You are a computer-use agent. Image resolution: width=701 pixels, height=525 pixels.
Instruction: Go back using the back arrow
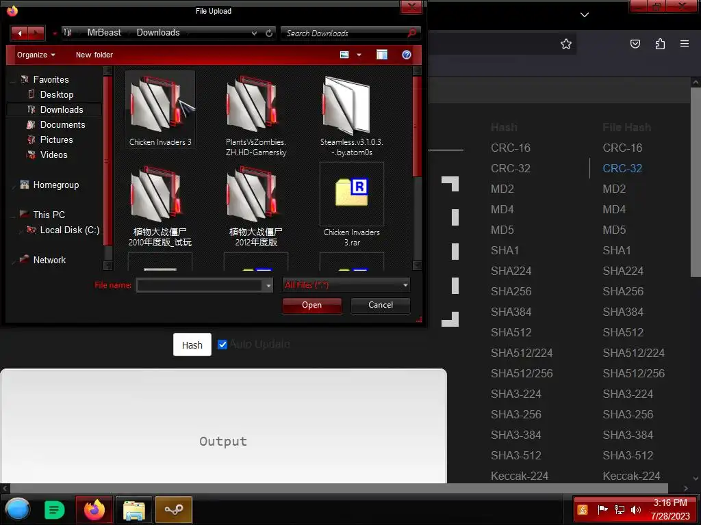19,33
